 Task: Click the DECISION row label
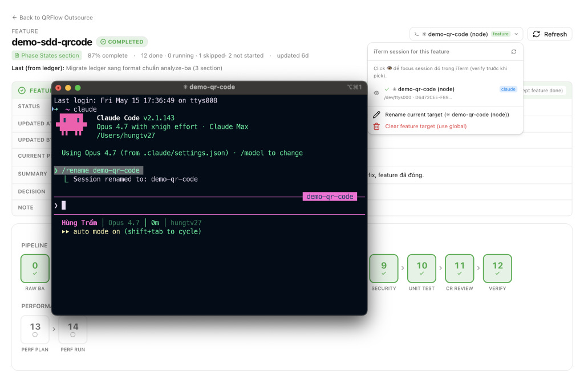point(32,191)
